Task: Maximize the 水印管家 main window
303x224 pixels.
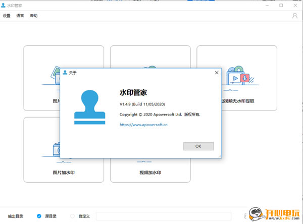Action: point(281,6)
